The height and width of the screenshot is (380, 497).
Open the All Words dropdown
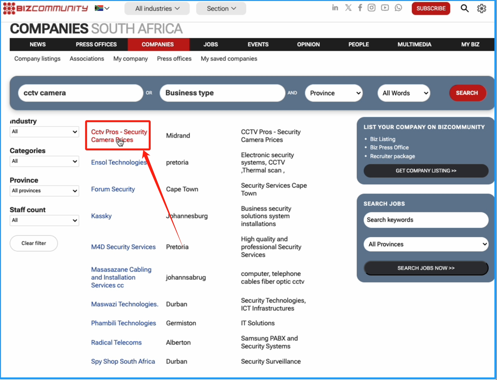pyautogui.click(x=404, y=93)
